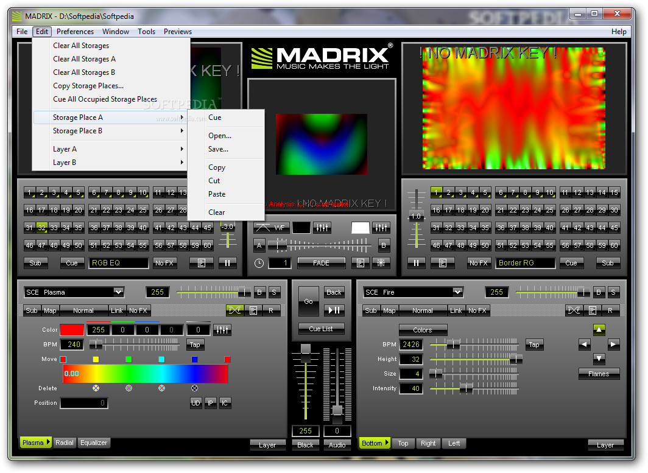Toggle the B blackout button in Fire panel

599,292
